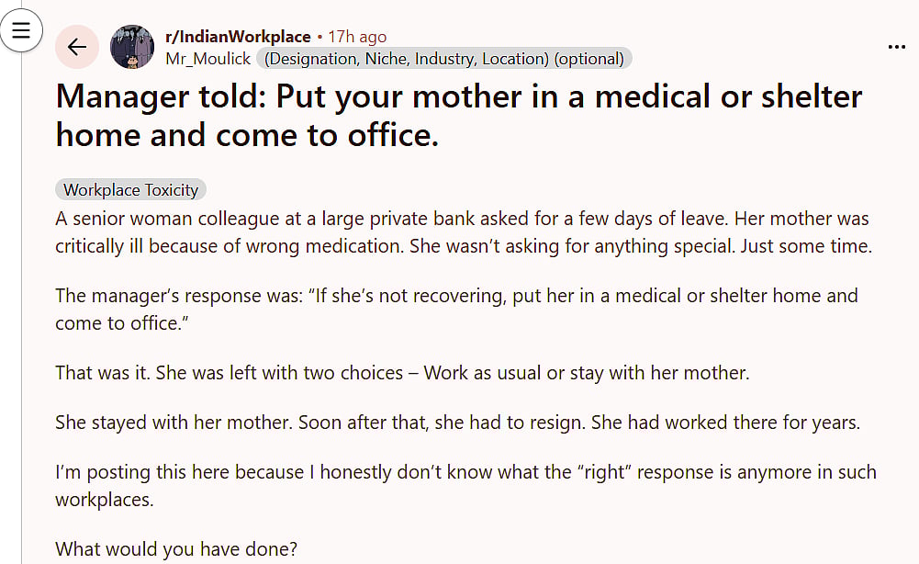
Task: Visit the r/IndianWorkplace subreddit link
Action: (x=238, y=37)
